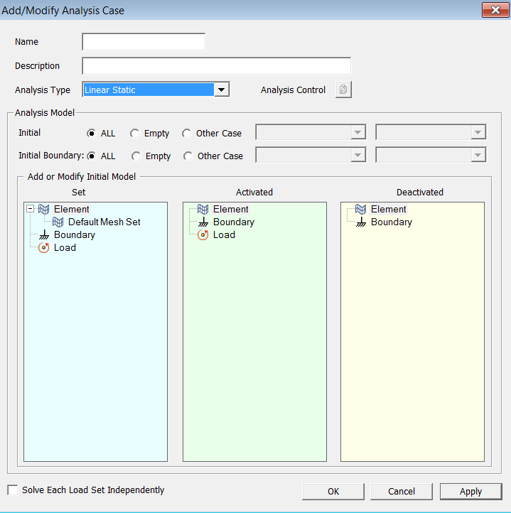The height and width of the screenshot is (513, 511).
Task: Select Element icon in the Activated panel
Action: (203, 210)
